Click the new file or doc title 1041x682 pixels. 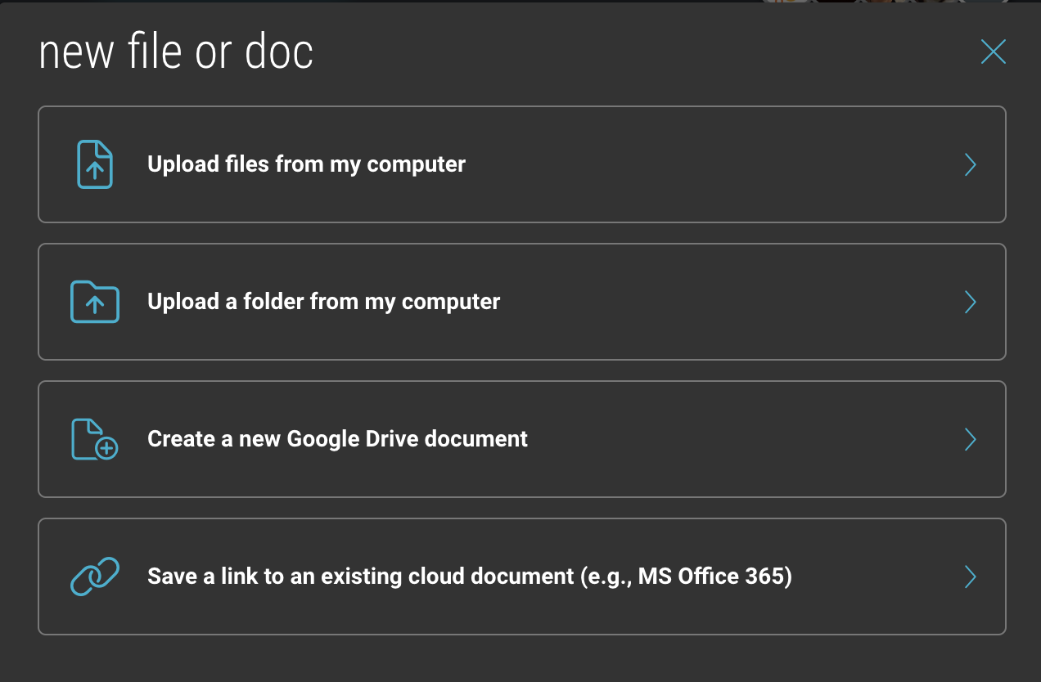175,51
